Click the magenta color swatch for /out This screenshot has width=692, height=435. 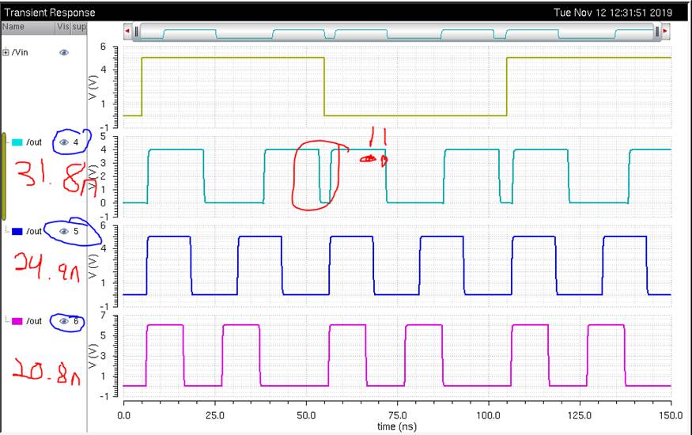[17, 321]
